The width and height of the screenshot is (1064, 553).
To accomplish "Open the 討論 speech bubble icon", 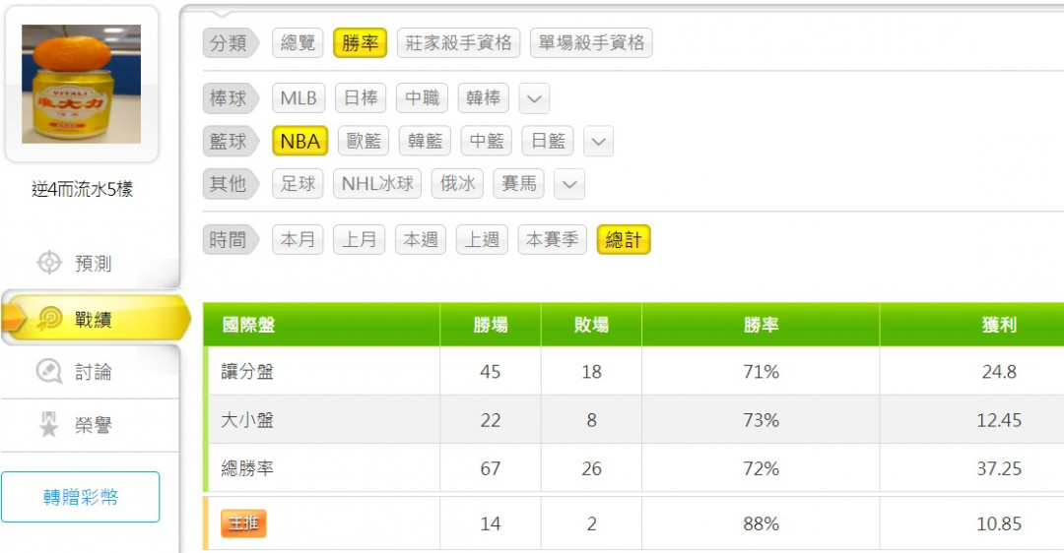I will (x=49, y=371).
